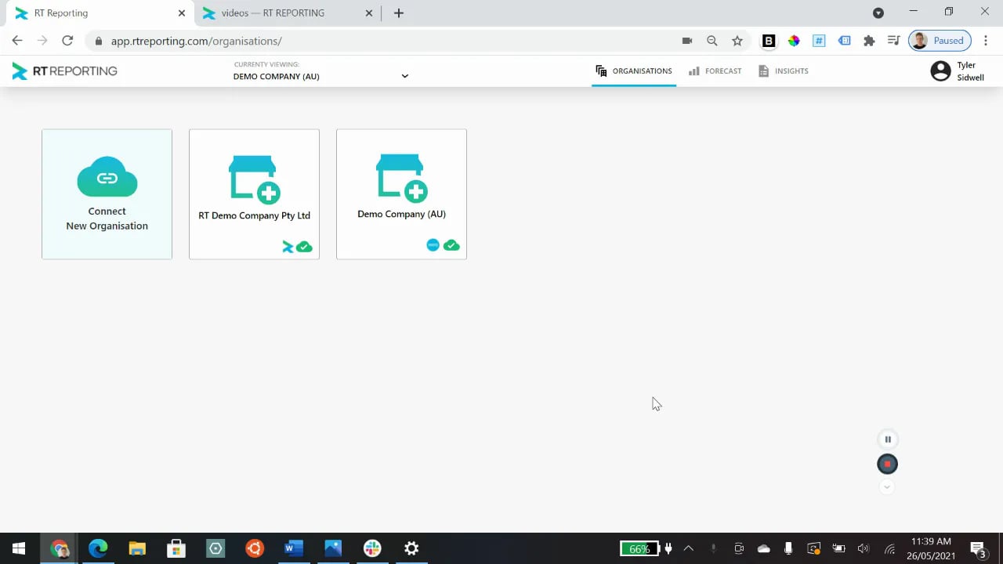Collapse the recording controls chevron
The width and height of the screenshot is (1003, 564).
(x=887, y=487)
